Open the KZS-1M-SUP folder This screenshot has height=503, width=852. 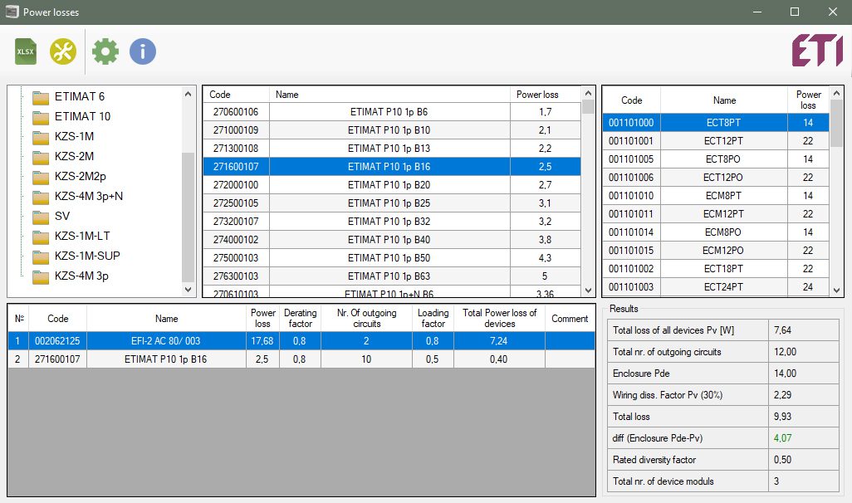point(86,256)
